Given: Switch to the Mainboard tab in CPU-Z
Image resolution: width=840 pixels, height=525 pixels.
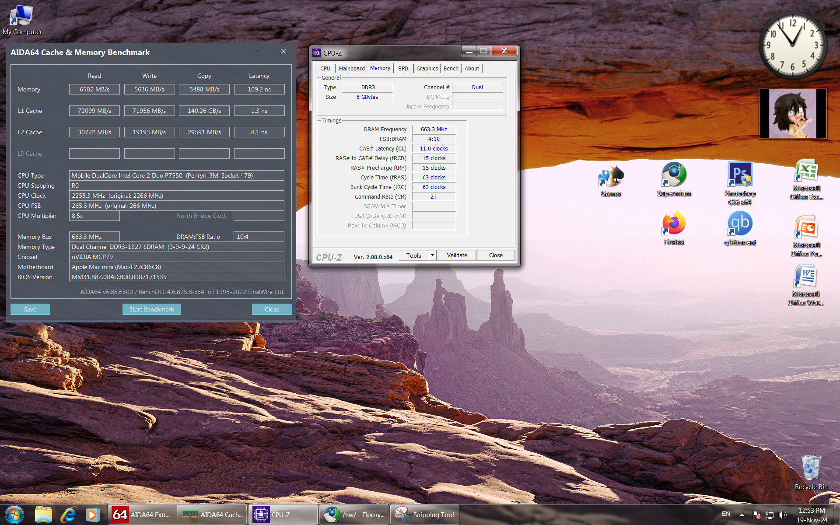Looking at the screenshot, I should pos(351,68).
